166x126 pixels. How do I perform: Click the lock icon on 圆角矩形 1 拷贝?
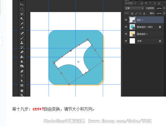(x=160, y=27)
